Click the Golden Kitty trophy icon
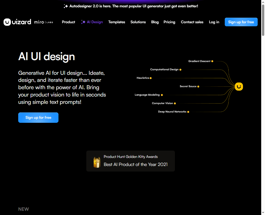265x215 pixels. tap(97, 162)
